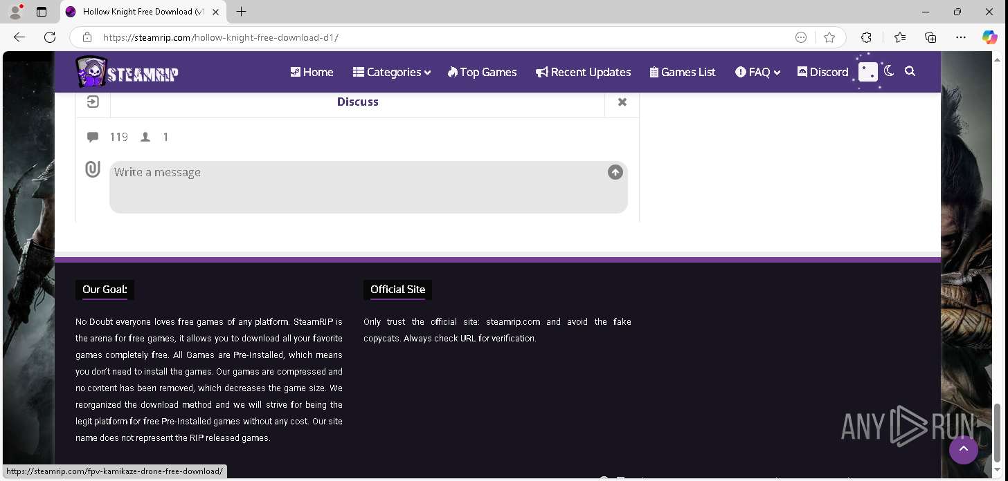The image size is (1008, 481).
Task: Click the chat login arrow icon
Action: (93, 102)
